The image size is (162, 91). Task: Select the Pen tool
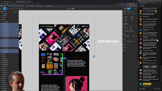point(13,9)
